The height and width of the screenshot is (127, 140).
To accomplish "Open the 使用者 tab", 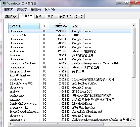I will pos(79,16).
